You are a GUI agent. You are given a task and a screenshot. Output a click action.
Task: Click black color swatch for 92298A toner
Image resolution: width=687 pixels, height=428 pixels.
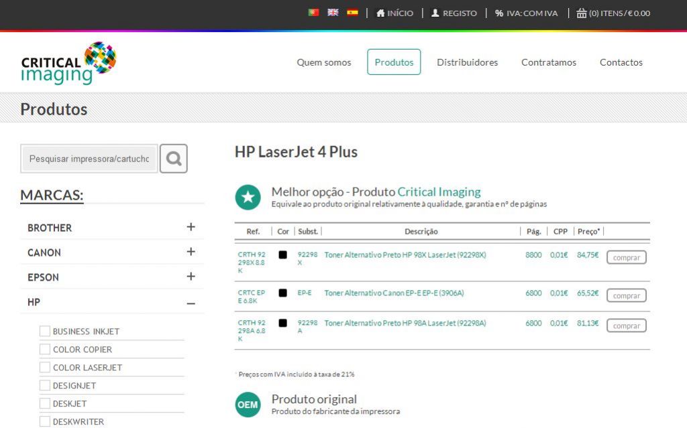pyautogui.click(x=282, y=323)
